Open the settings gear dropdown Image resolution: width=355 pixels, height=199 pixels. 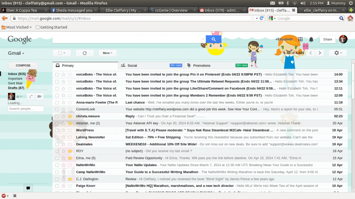pyautogui.click(x=338, y=53)
